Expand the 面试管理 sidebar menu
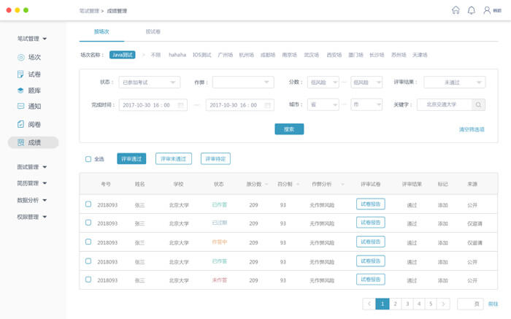 32,167
